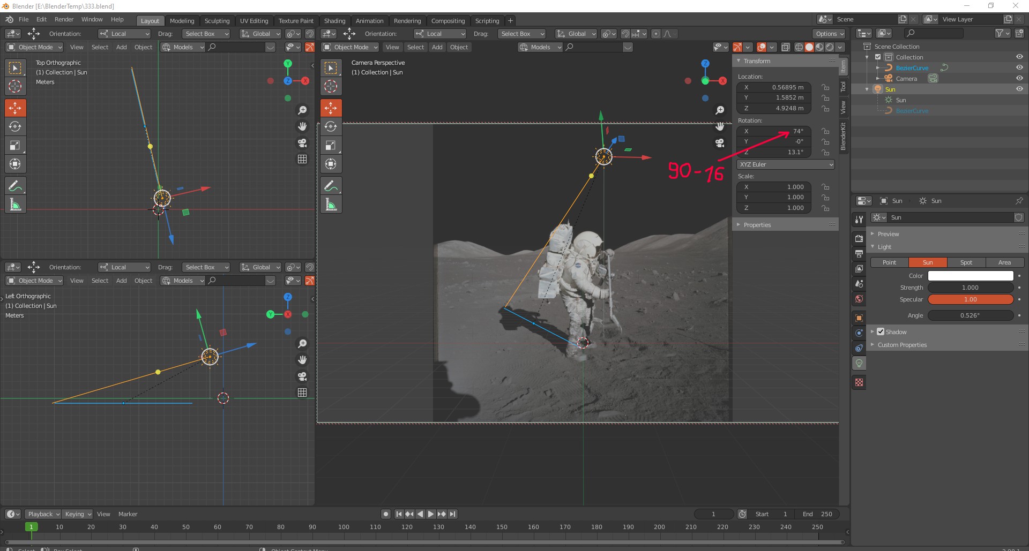Screen dimensions: 1029x551
Task: Select the Cursor tool in camera viewport
Action: pos(331,86)
